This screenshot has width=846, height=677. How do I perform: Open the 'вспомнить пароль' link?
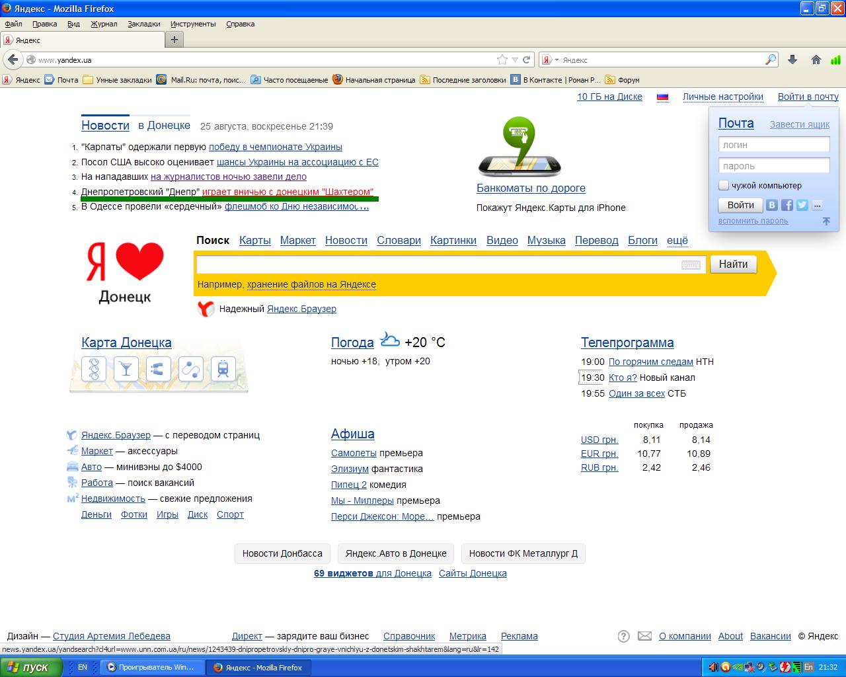click(753, 221)
